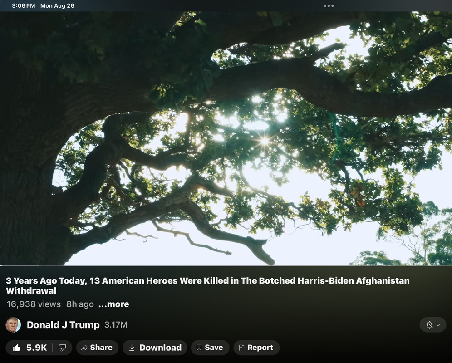Click the Download button label
The height and width of the screenshot is (363, 452).
(x=160, y=348)
